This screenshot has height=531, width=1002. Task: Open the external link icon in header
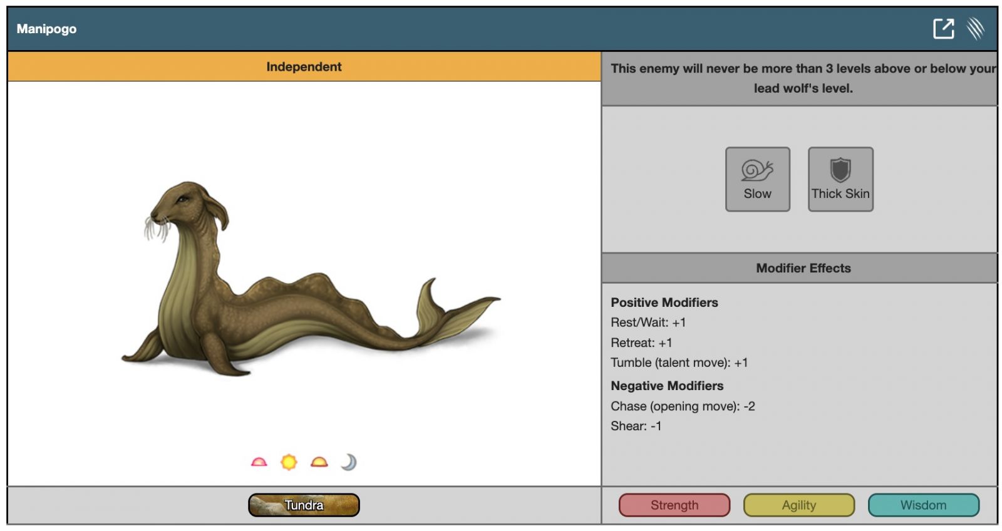pyautogui.click(x=943, y=29)
